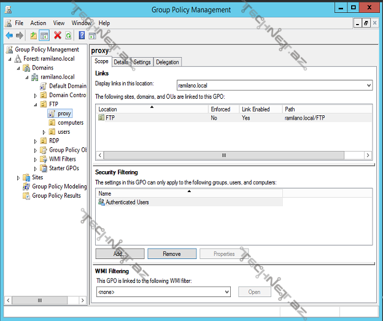Screen dimensions: 383x321
Task: Toggle the show/hide console tree icon
Action: (44, 36)
